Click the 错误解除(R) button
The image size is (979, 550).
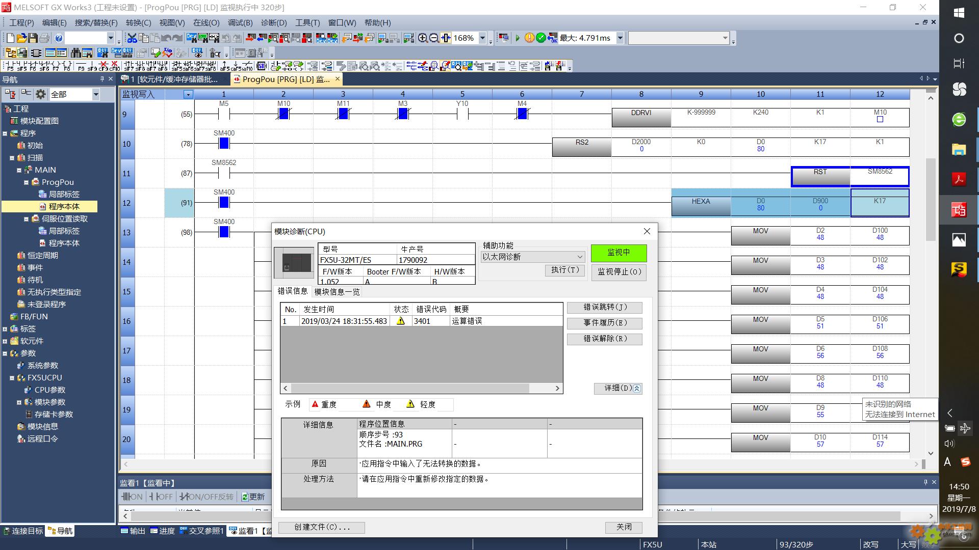[x=605, y=339]
